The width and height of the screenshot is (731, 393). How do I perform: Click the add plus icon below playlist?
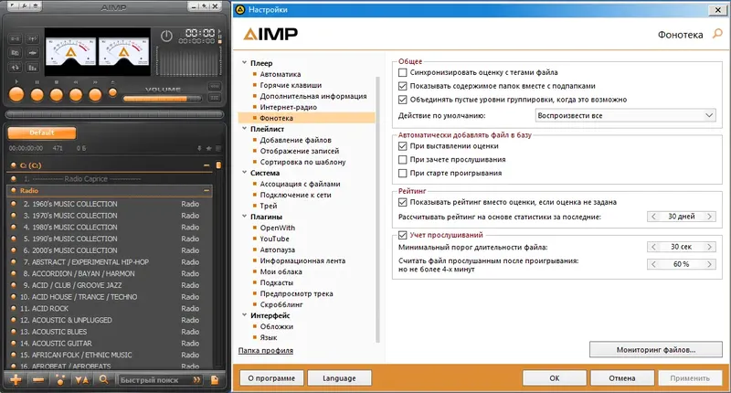(x=16, y=380)
